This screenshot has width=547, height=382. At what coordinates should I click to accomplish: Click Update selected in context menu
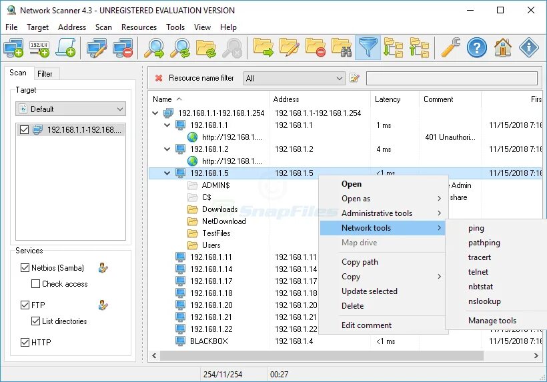click(382, 291)
